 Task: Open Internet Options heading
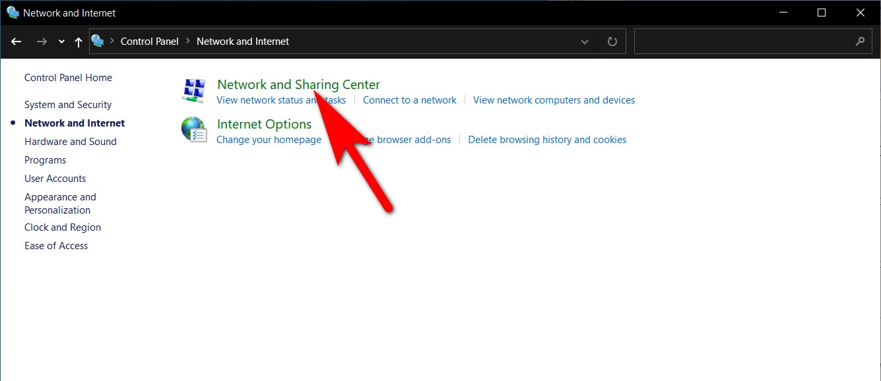pos(264,124)
